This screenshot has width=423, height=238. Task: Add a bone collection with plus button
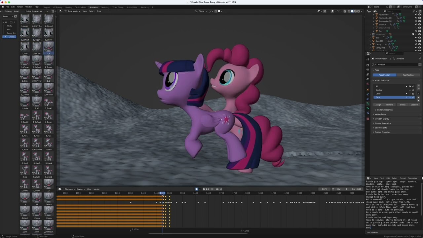(x=419, y=86)
